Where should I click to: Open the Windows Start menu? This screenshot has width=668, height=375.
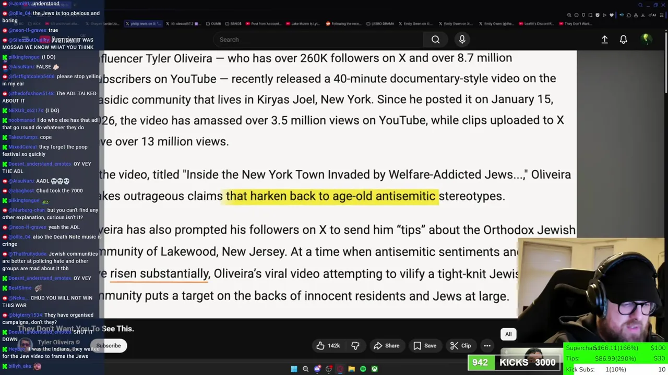pyautogui.click(x=294, y=369)
